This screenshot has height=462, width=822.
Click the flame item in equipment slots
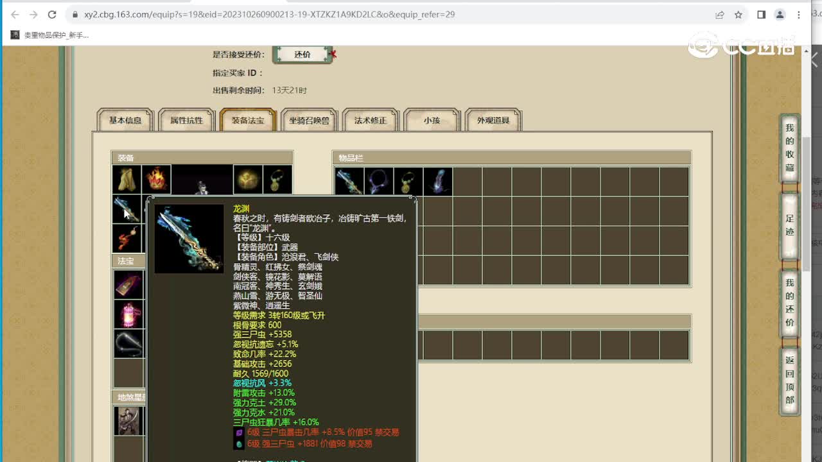pos(156,180)
